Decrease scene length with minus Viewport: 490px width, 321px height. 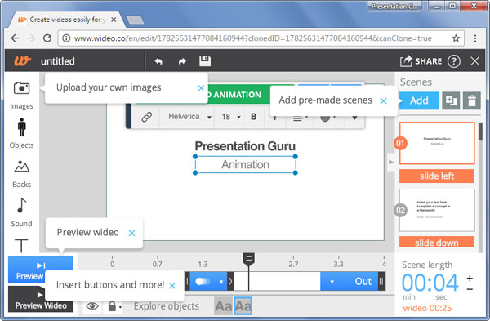tap(470, 289)
